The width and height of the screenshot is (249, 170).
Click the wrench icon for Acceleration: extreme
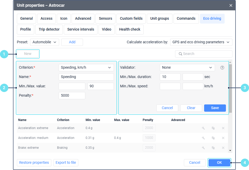coord(203,128)
